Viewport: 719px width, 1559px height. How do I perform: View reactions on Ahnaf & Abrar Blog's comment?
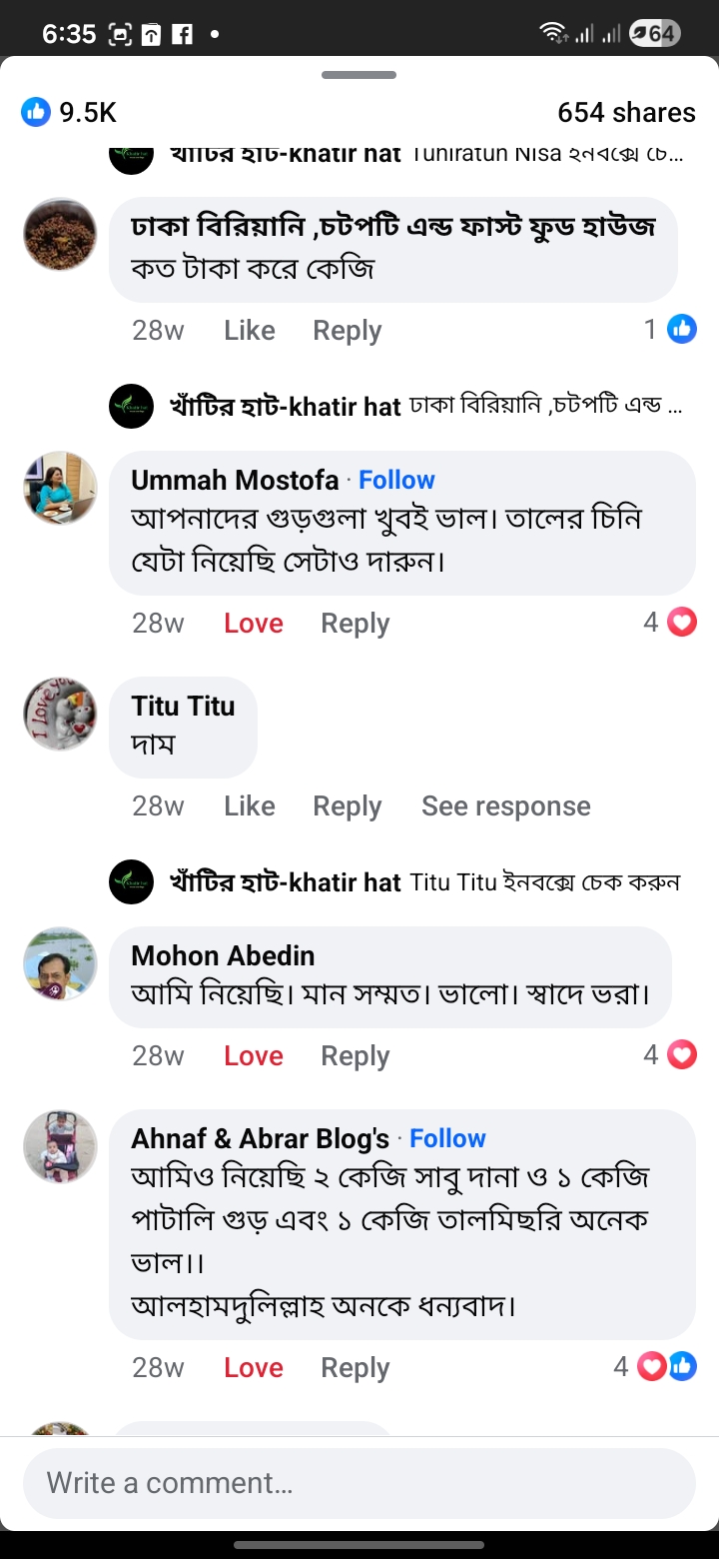(666, 1366)
